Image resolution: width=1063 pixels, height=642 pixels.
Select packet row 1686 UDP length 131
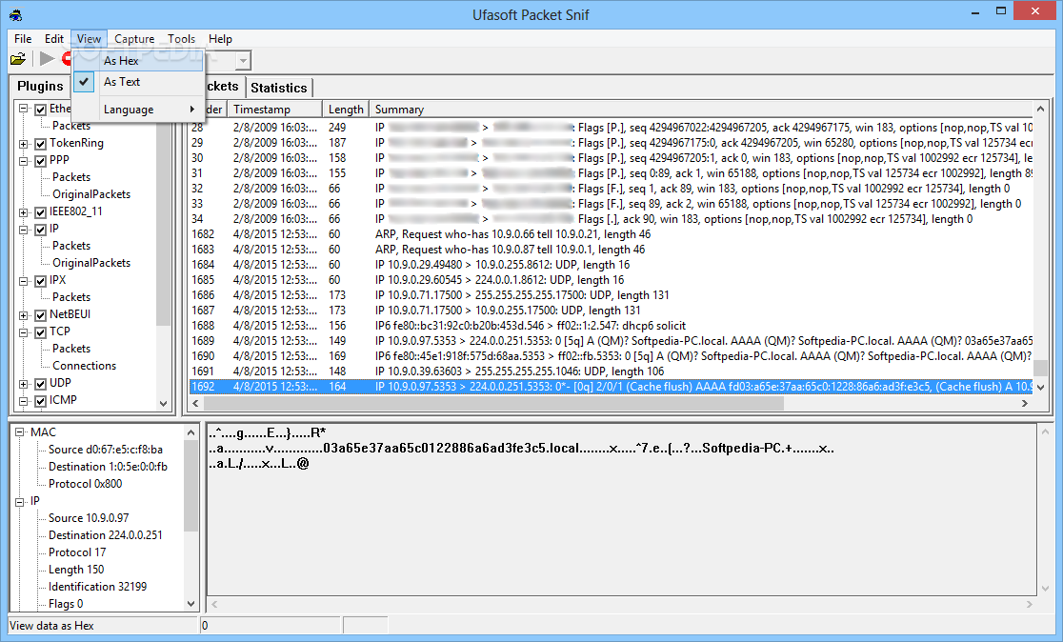click(611, 295)
